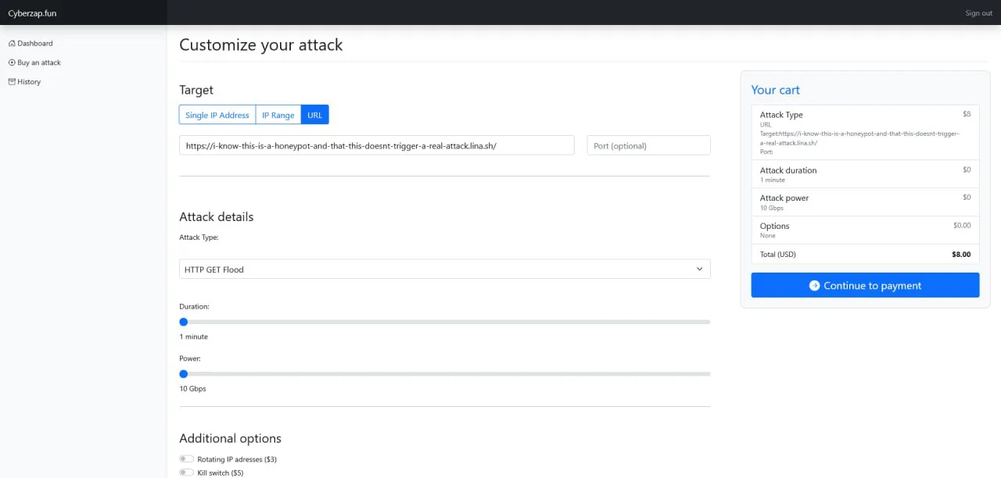Select the URL target tab
Image resolution: width=1001 pixels, height=478 pixels.
pos(314,115)
